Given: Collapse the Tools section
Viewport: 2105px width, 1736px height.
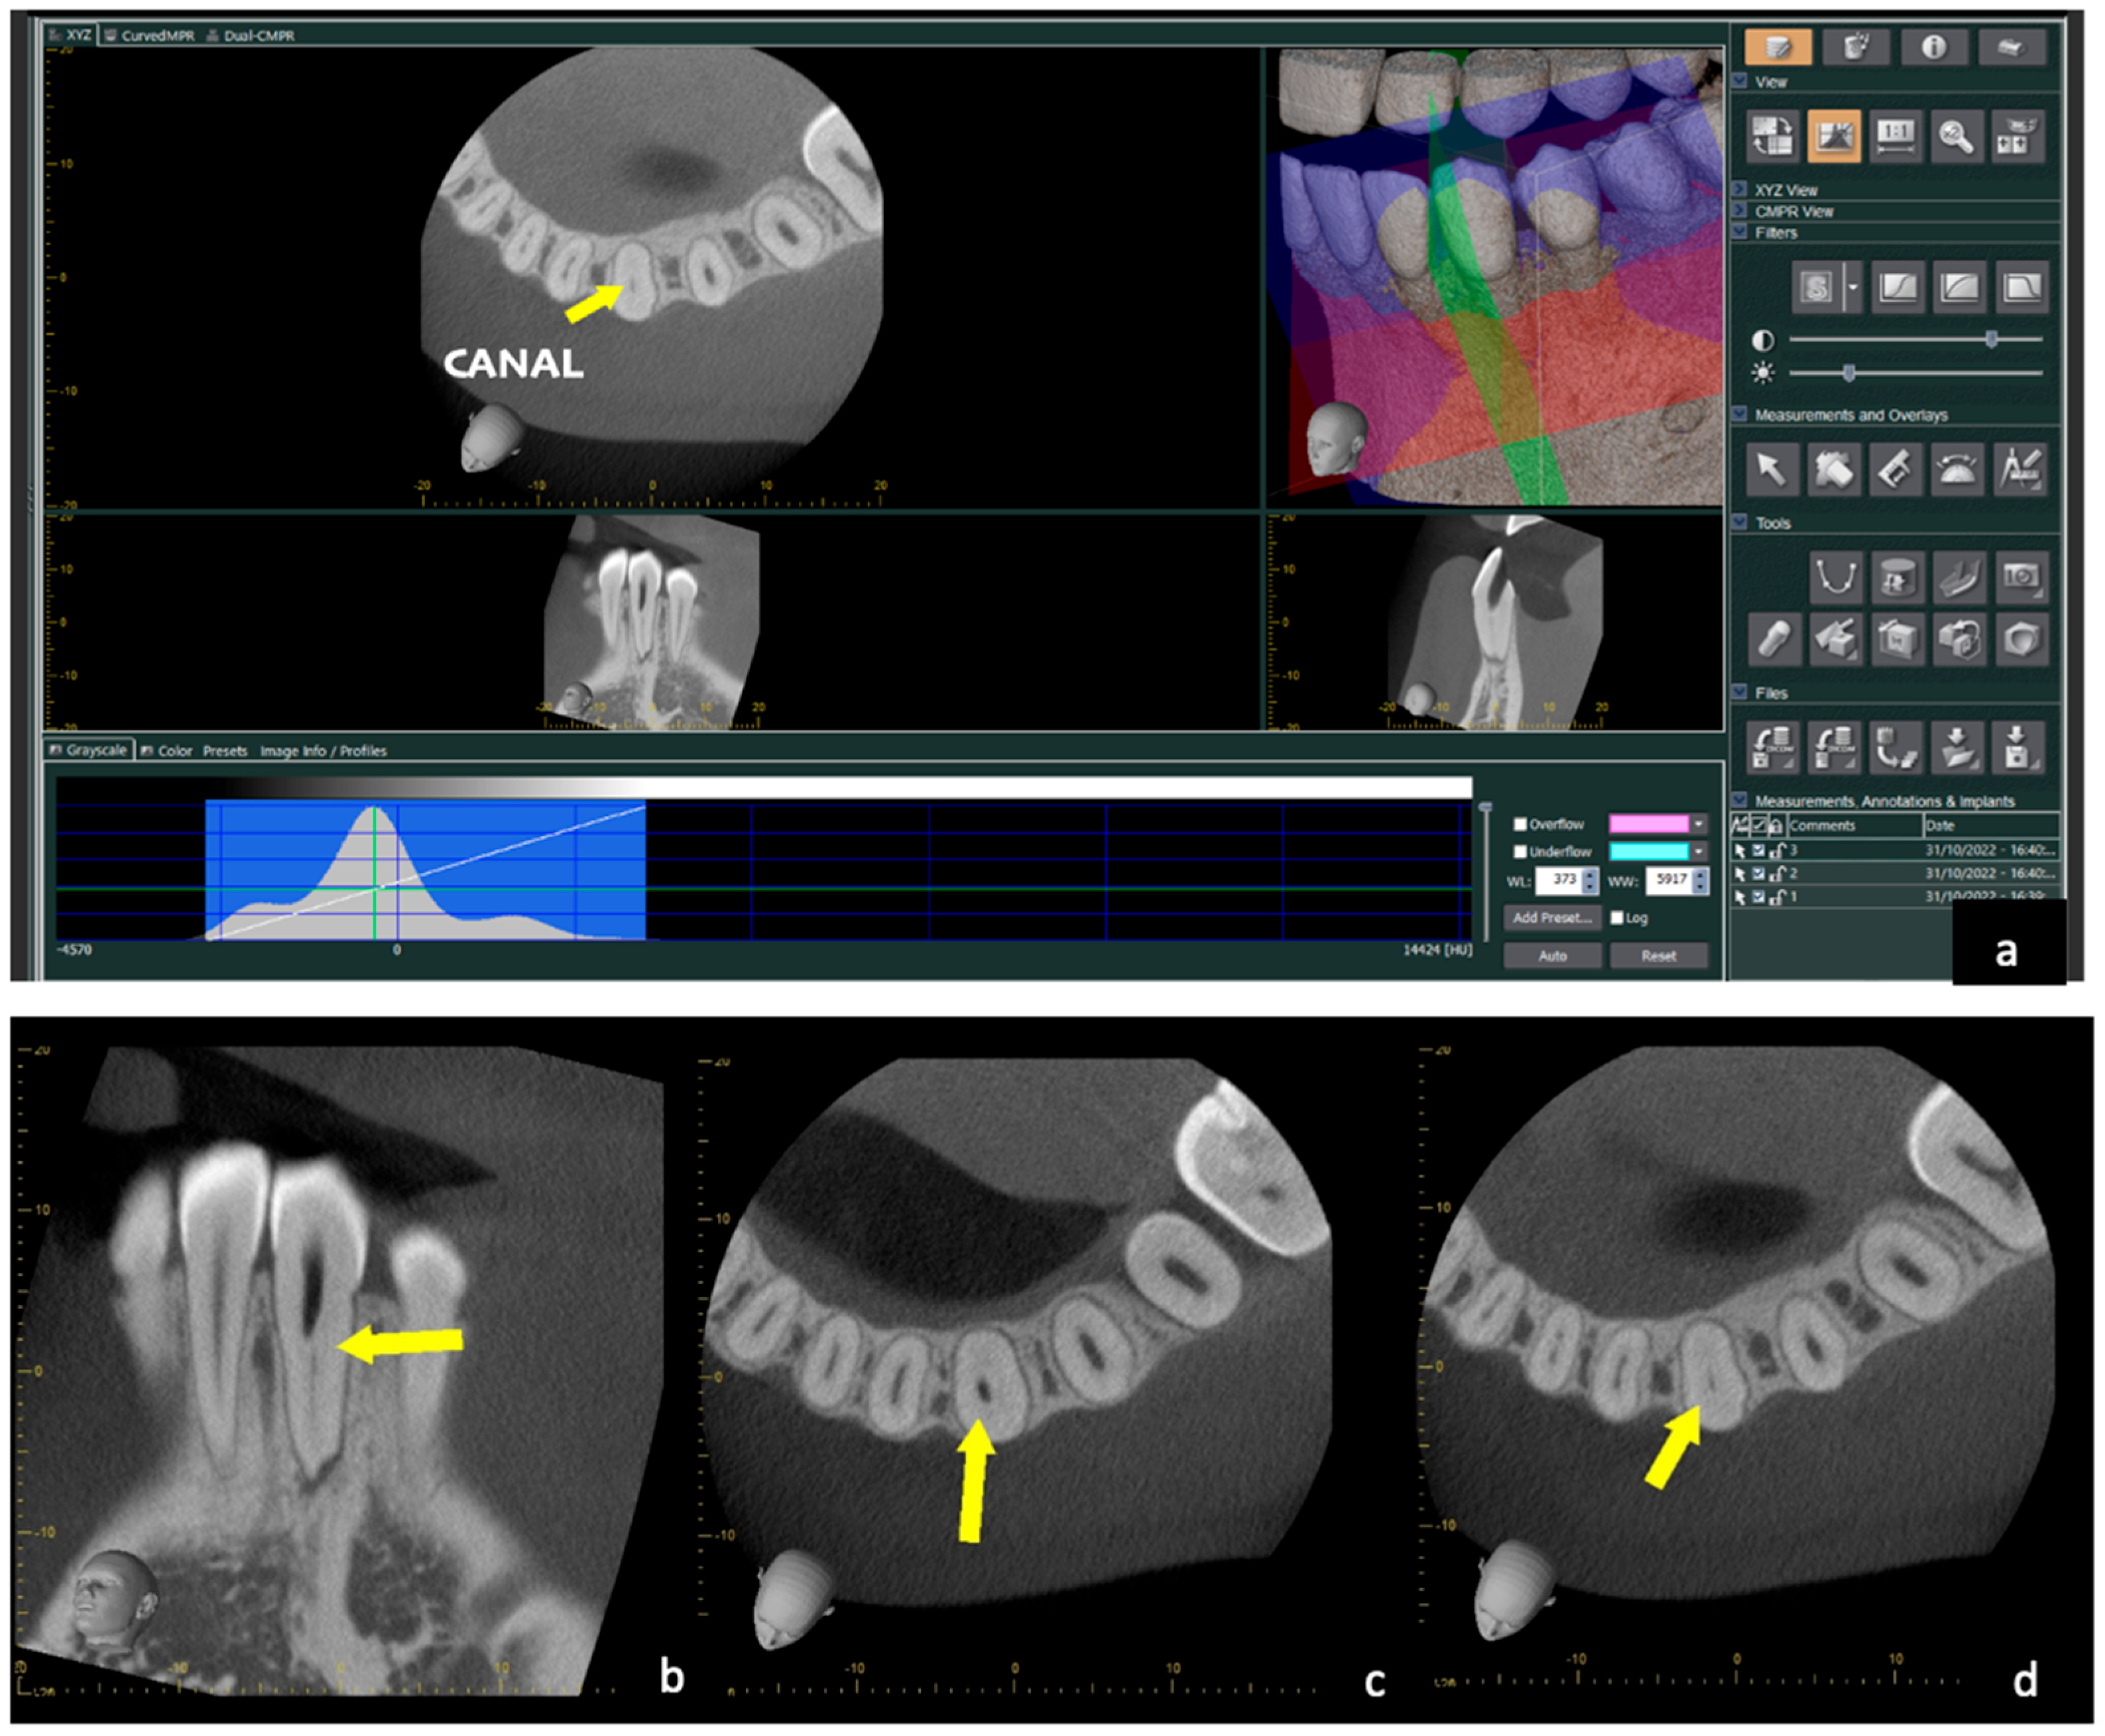Looking at the screenshot, I should [x=1740, y=522].
